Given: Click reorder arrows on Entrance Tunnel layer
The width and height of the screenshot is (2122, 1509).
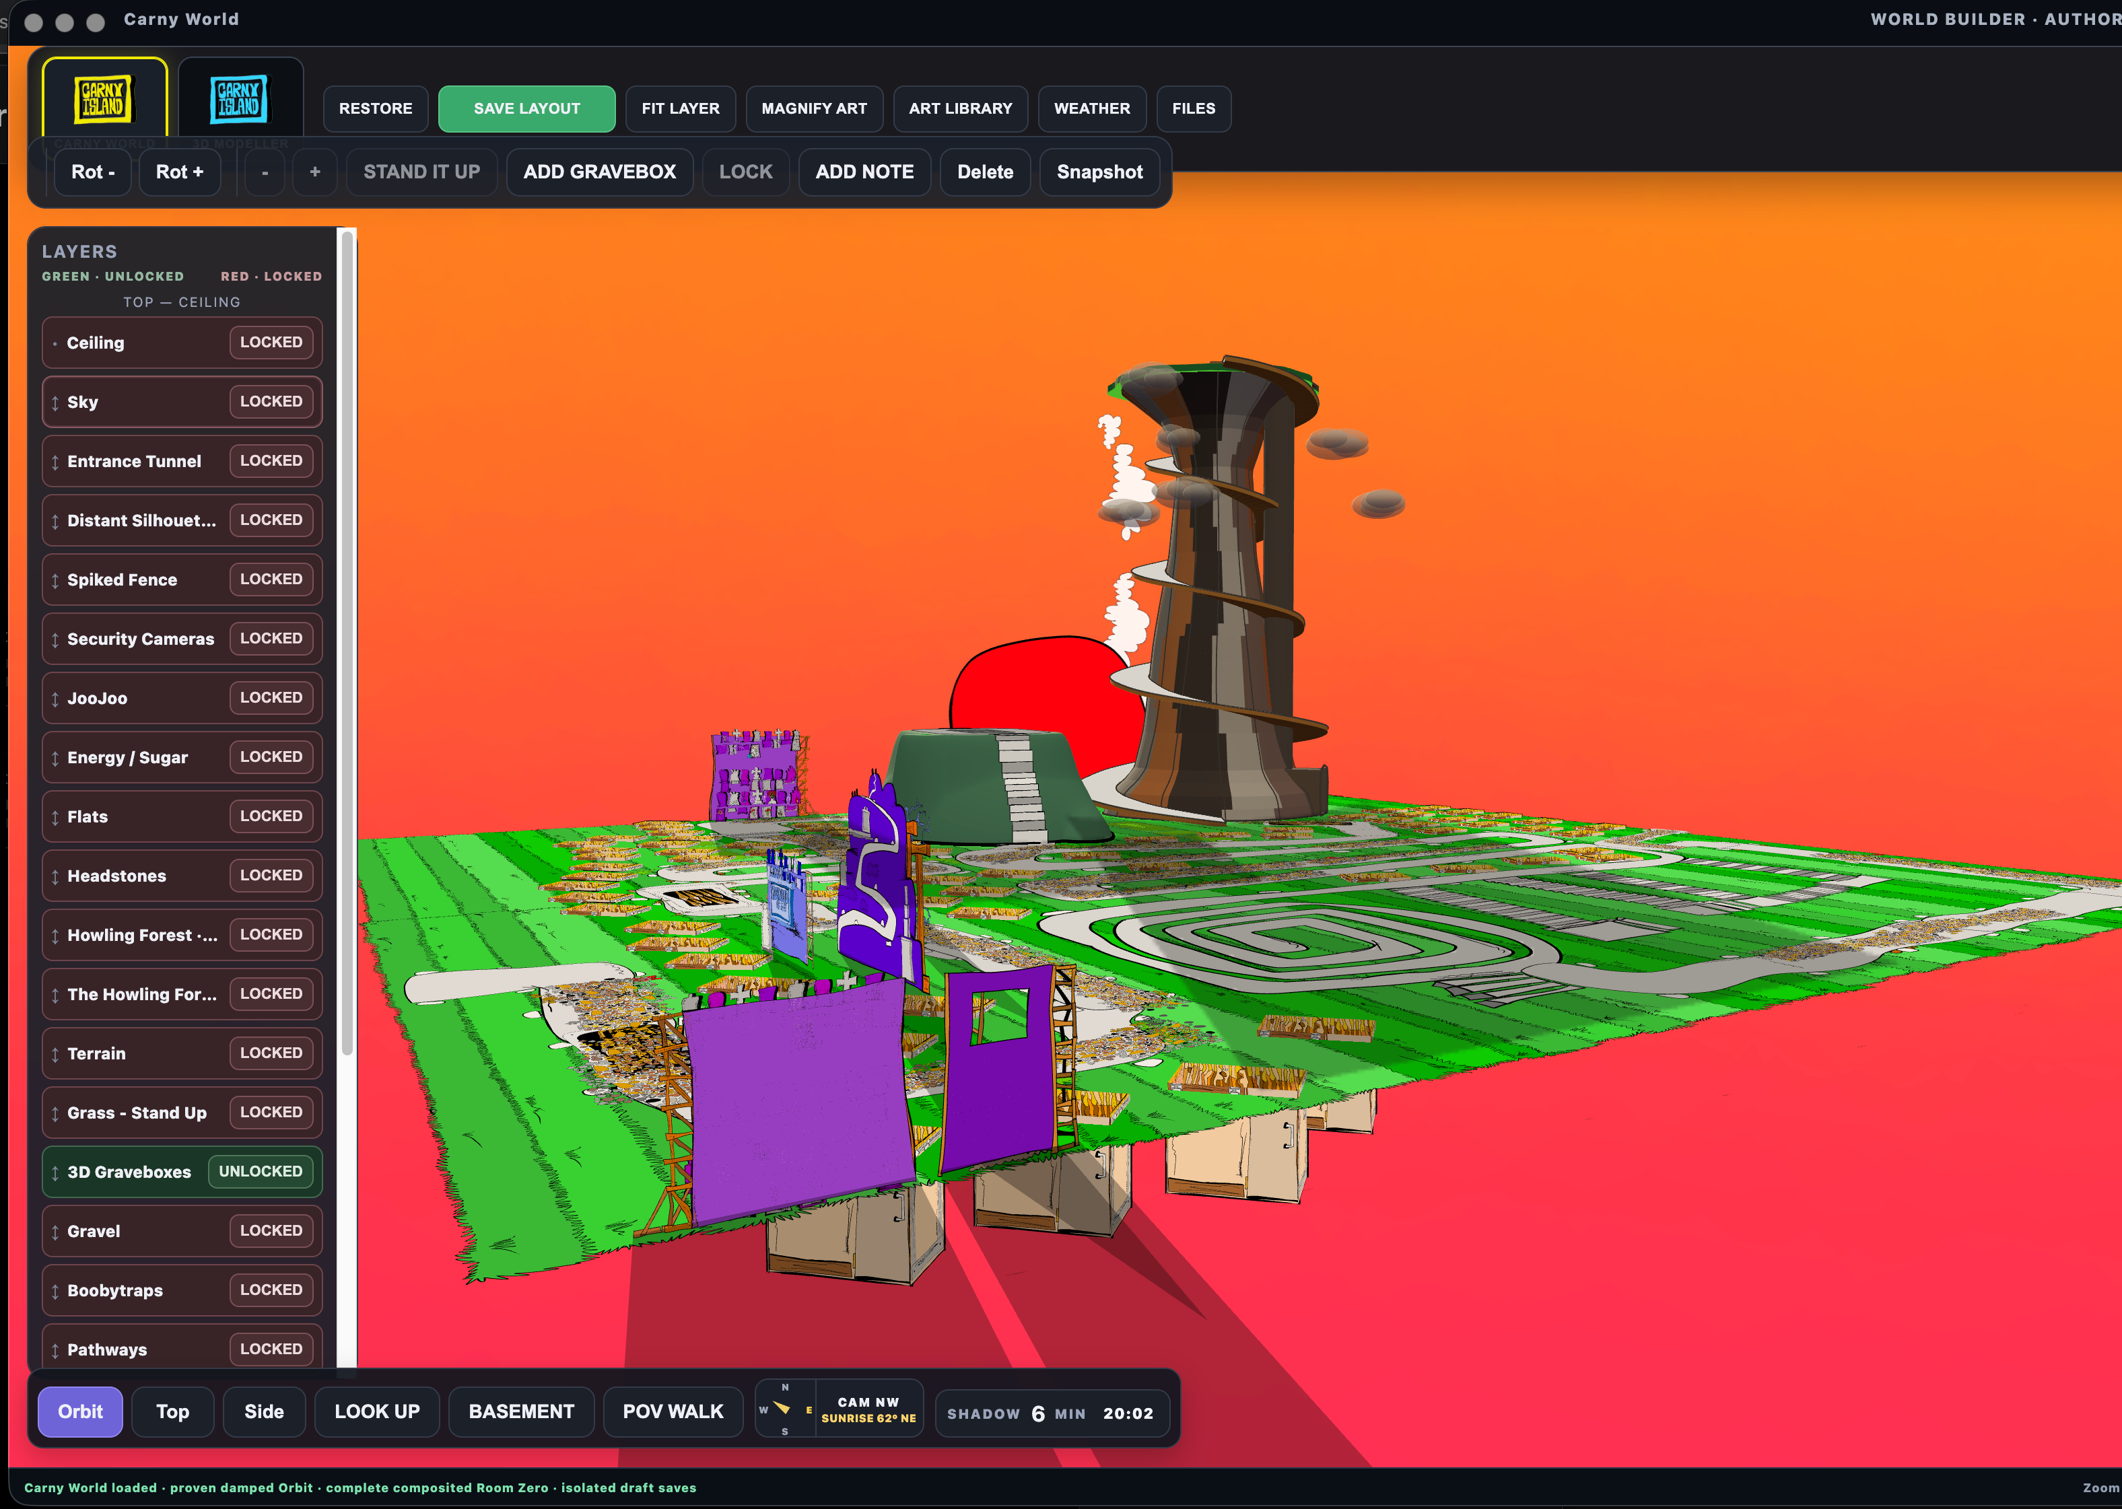Looking at the screenshot, I should click(x=55, y=462).
